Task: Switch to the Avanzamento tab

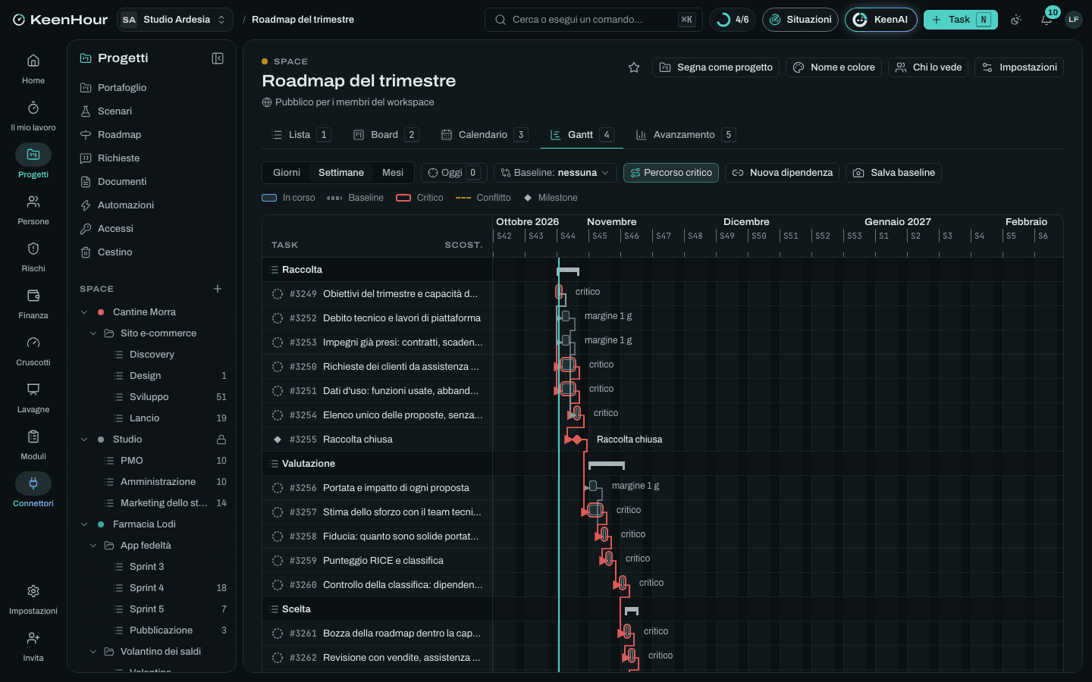Action: tap(685, 135)
